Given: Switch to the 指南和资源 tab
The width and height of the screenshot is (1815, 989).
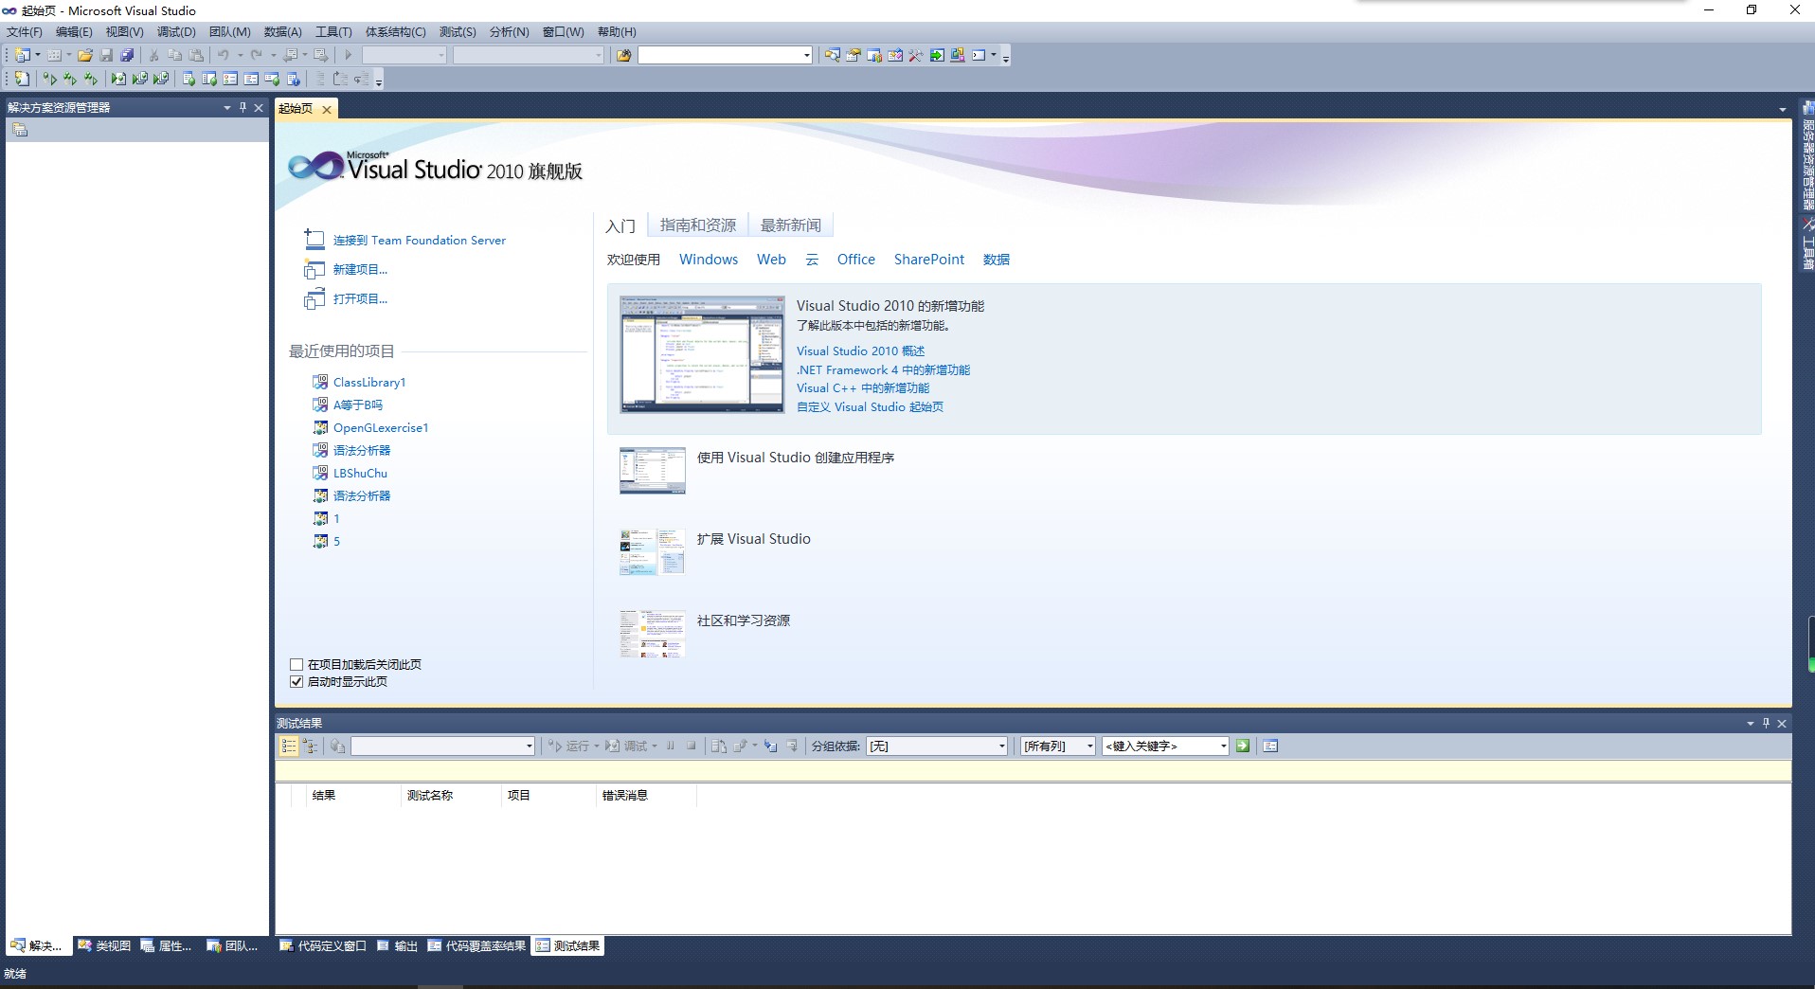Looking at the screenshot, I should tap(698, 225).
